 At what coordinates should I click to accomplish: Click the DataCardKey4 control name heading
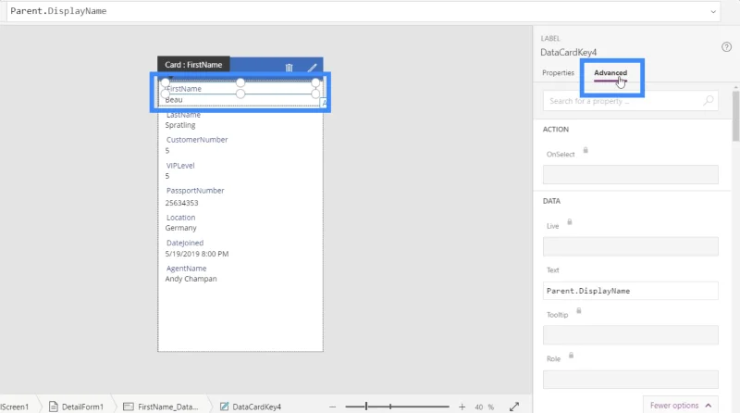point(568,53)
